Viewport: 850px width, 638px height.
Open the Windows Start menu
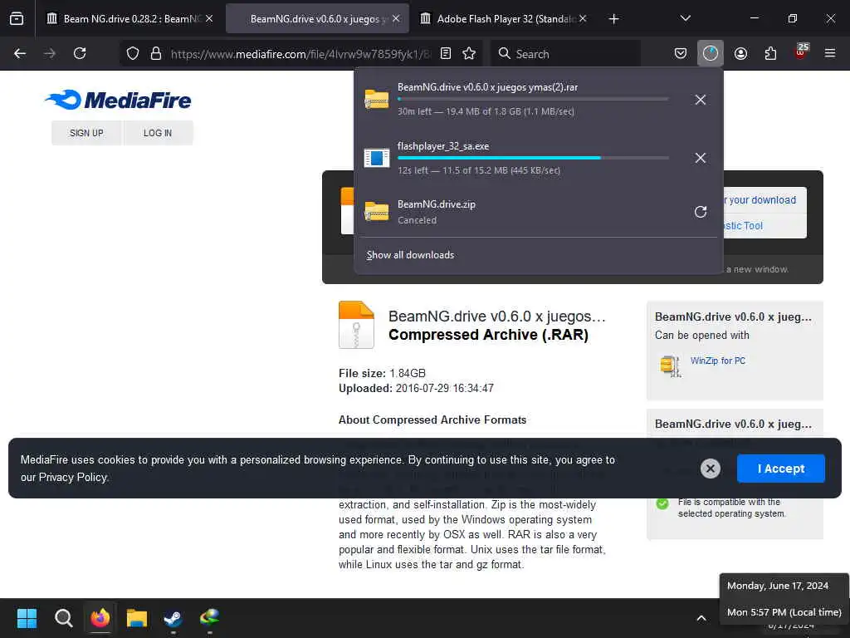click(27, 618)
